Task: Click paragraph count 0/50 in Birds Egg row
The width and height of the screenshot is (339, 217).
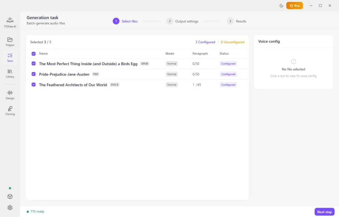Action: click(x=196, y=64)
